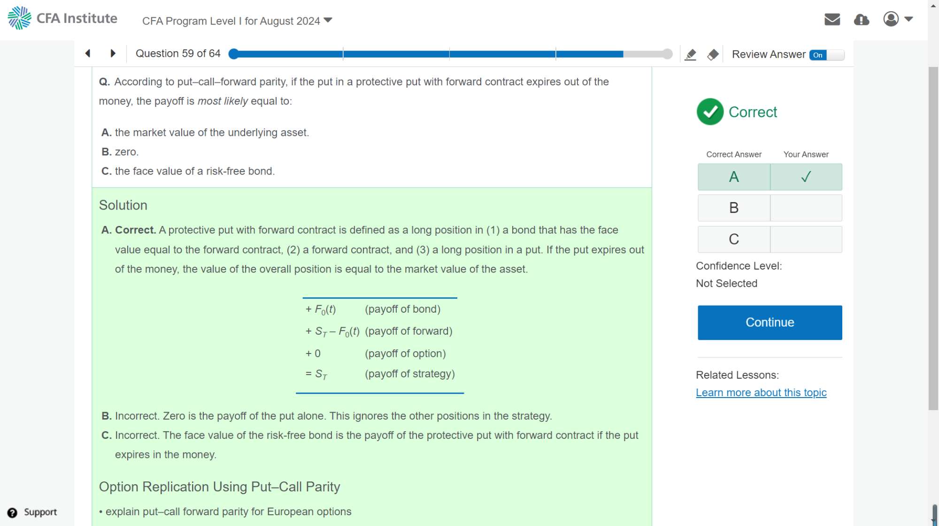Open Learn more about this topic link
This screenshot has height=526, width=939.
point(761,392)
